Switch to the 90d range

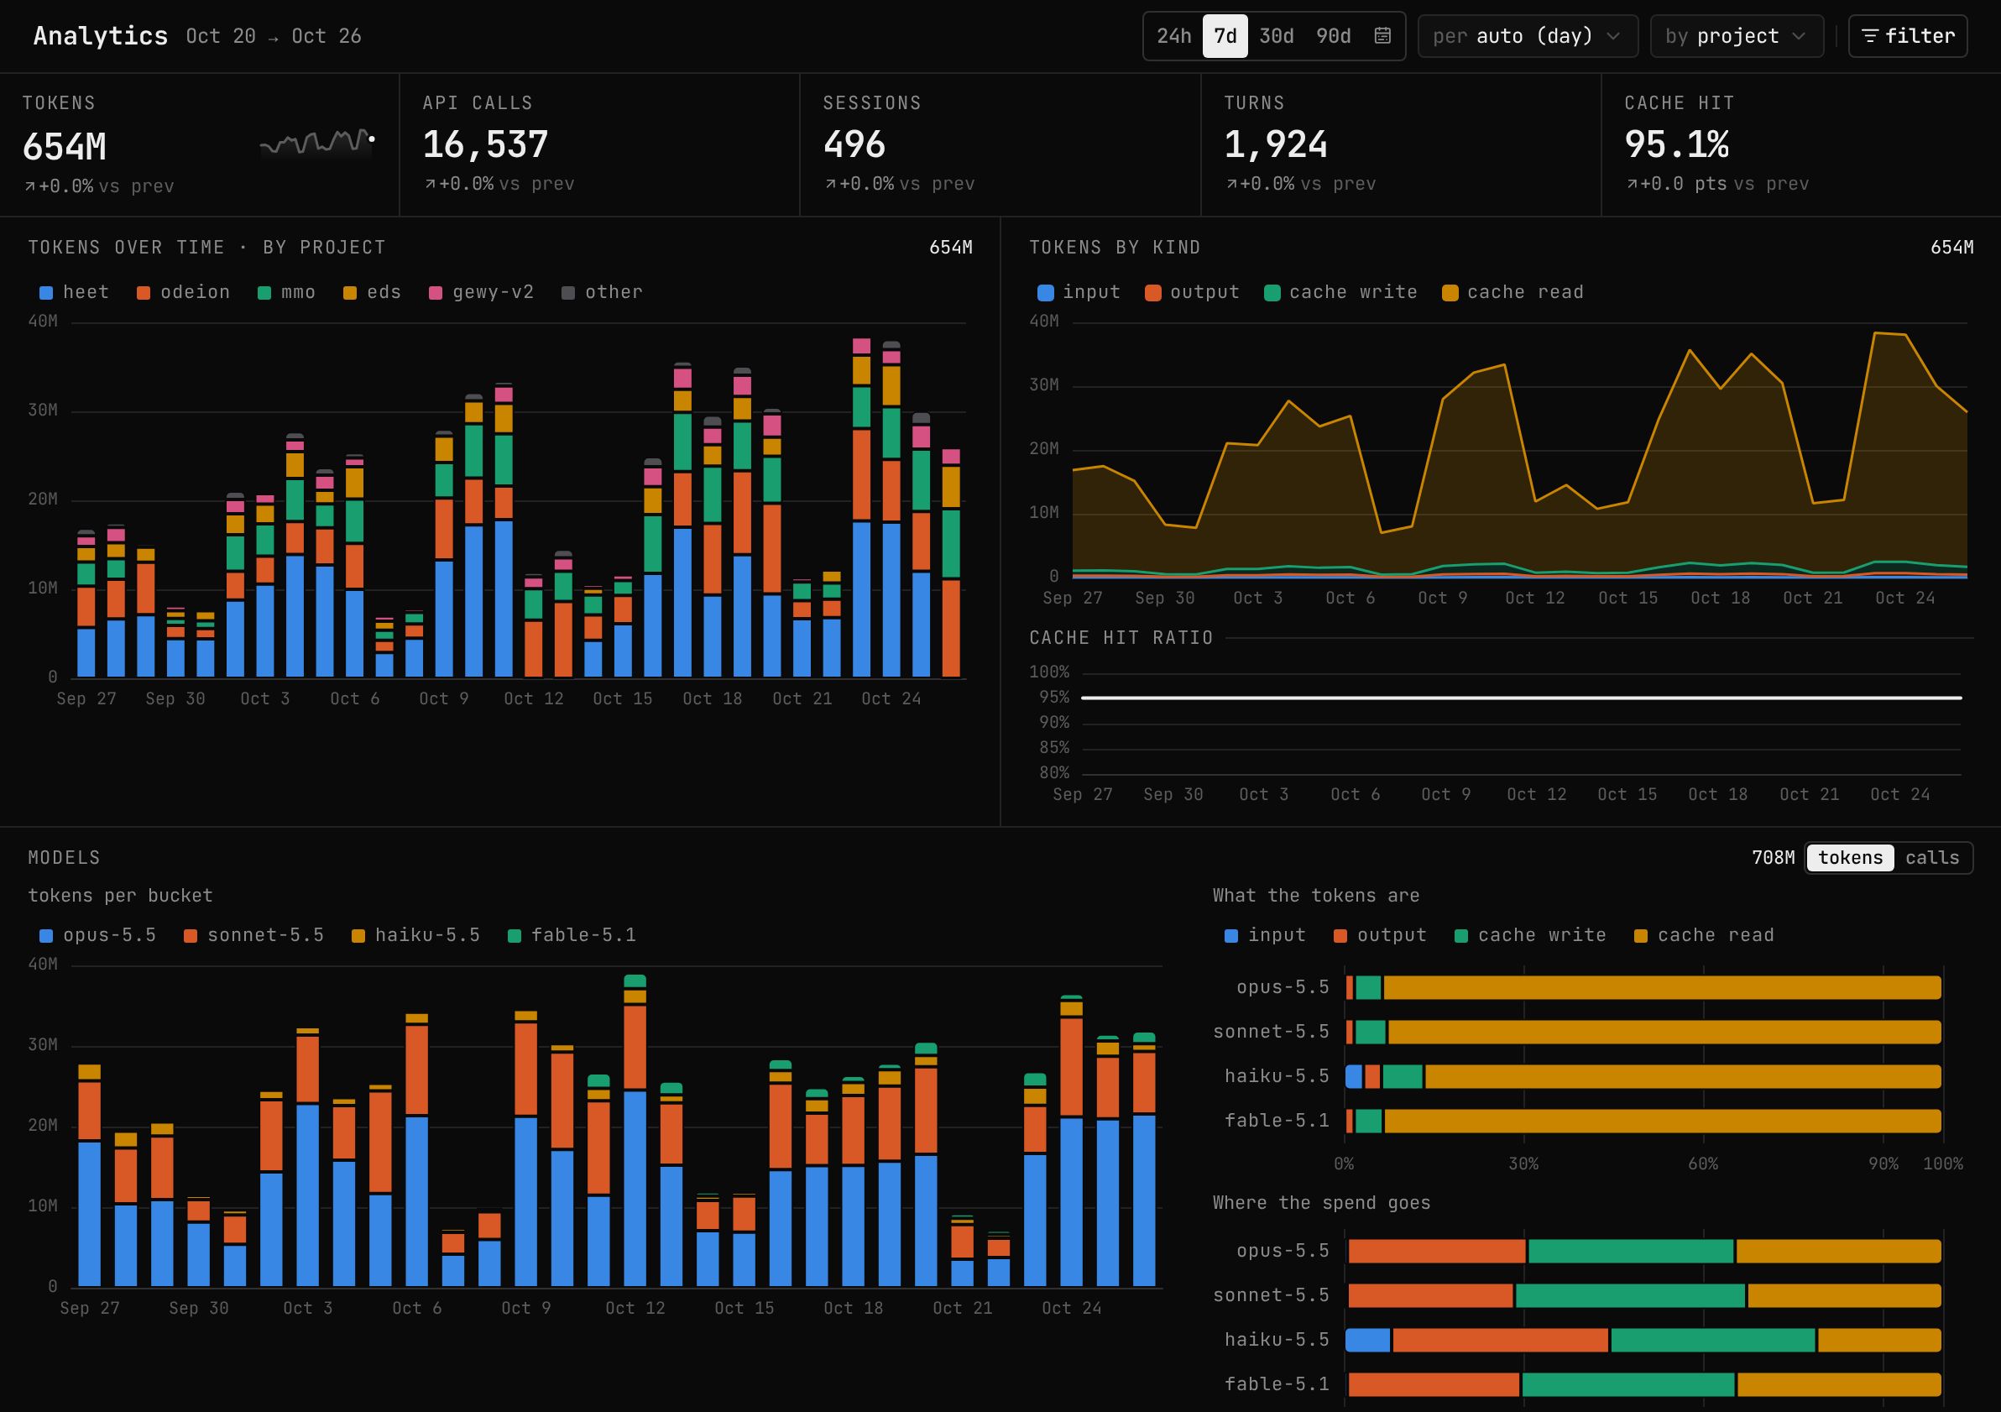[x=1333, y=36]
